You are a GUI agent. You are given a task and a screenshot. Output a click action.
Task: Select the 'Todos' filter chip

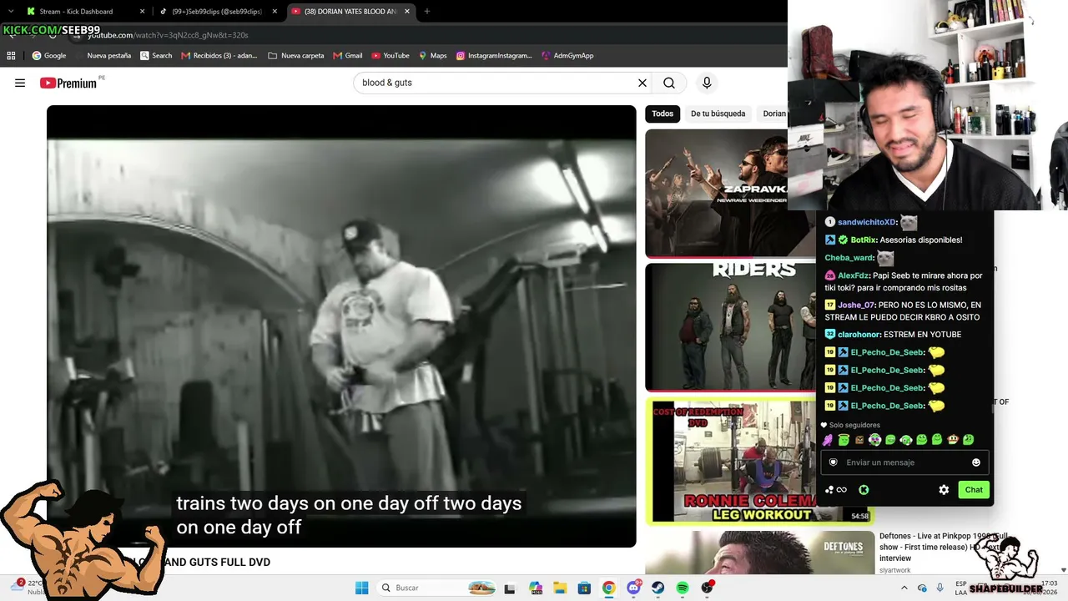coord(662,114)
